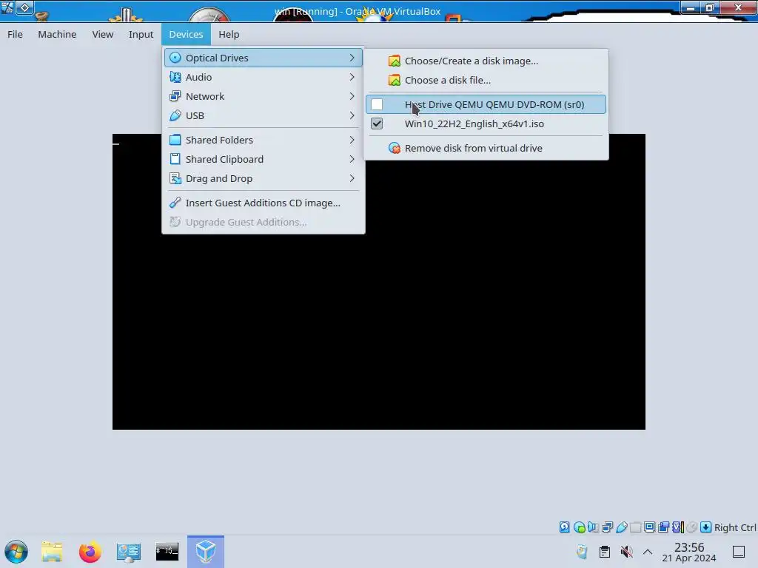Open the Optical Drives submenu entry
758x568 pixels.
click(x=263, y=58)
